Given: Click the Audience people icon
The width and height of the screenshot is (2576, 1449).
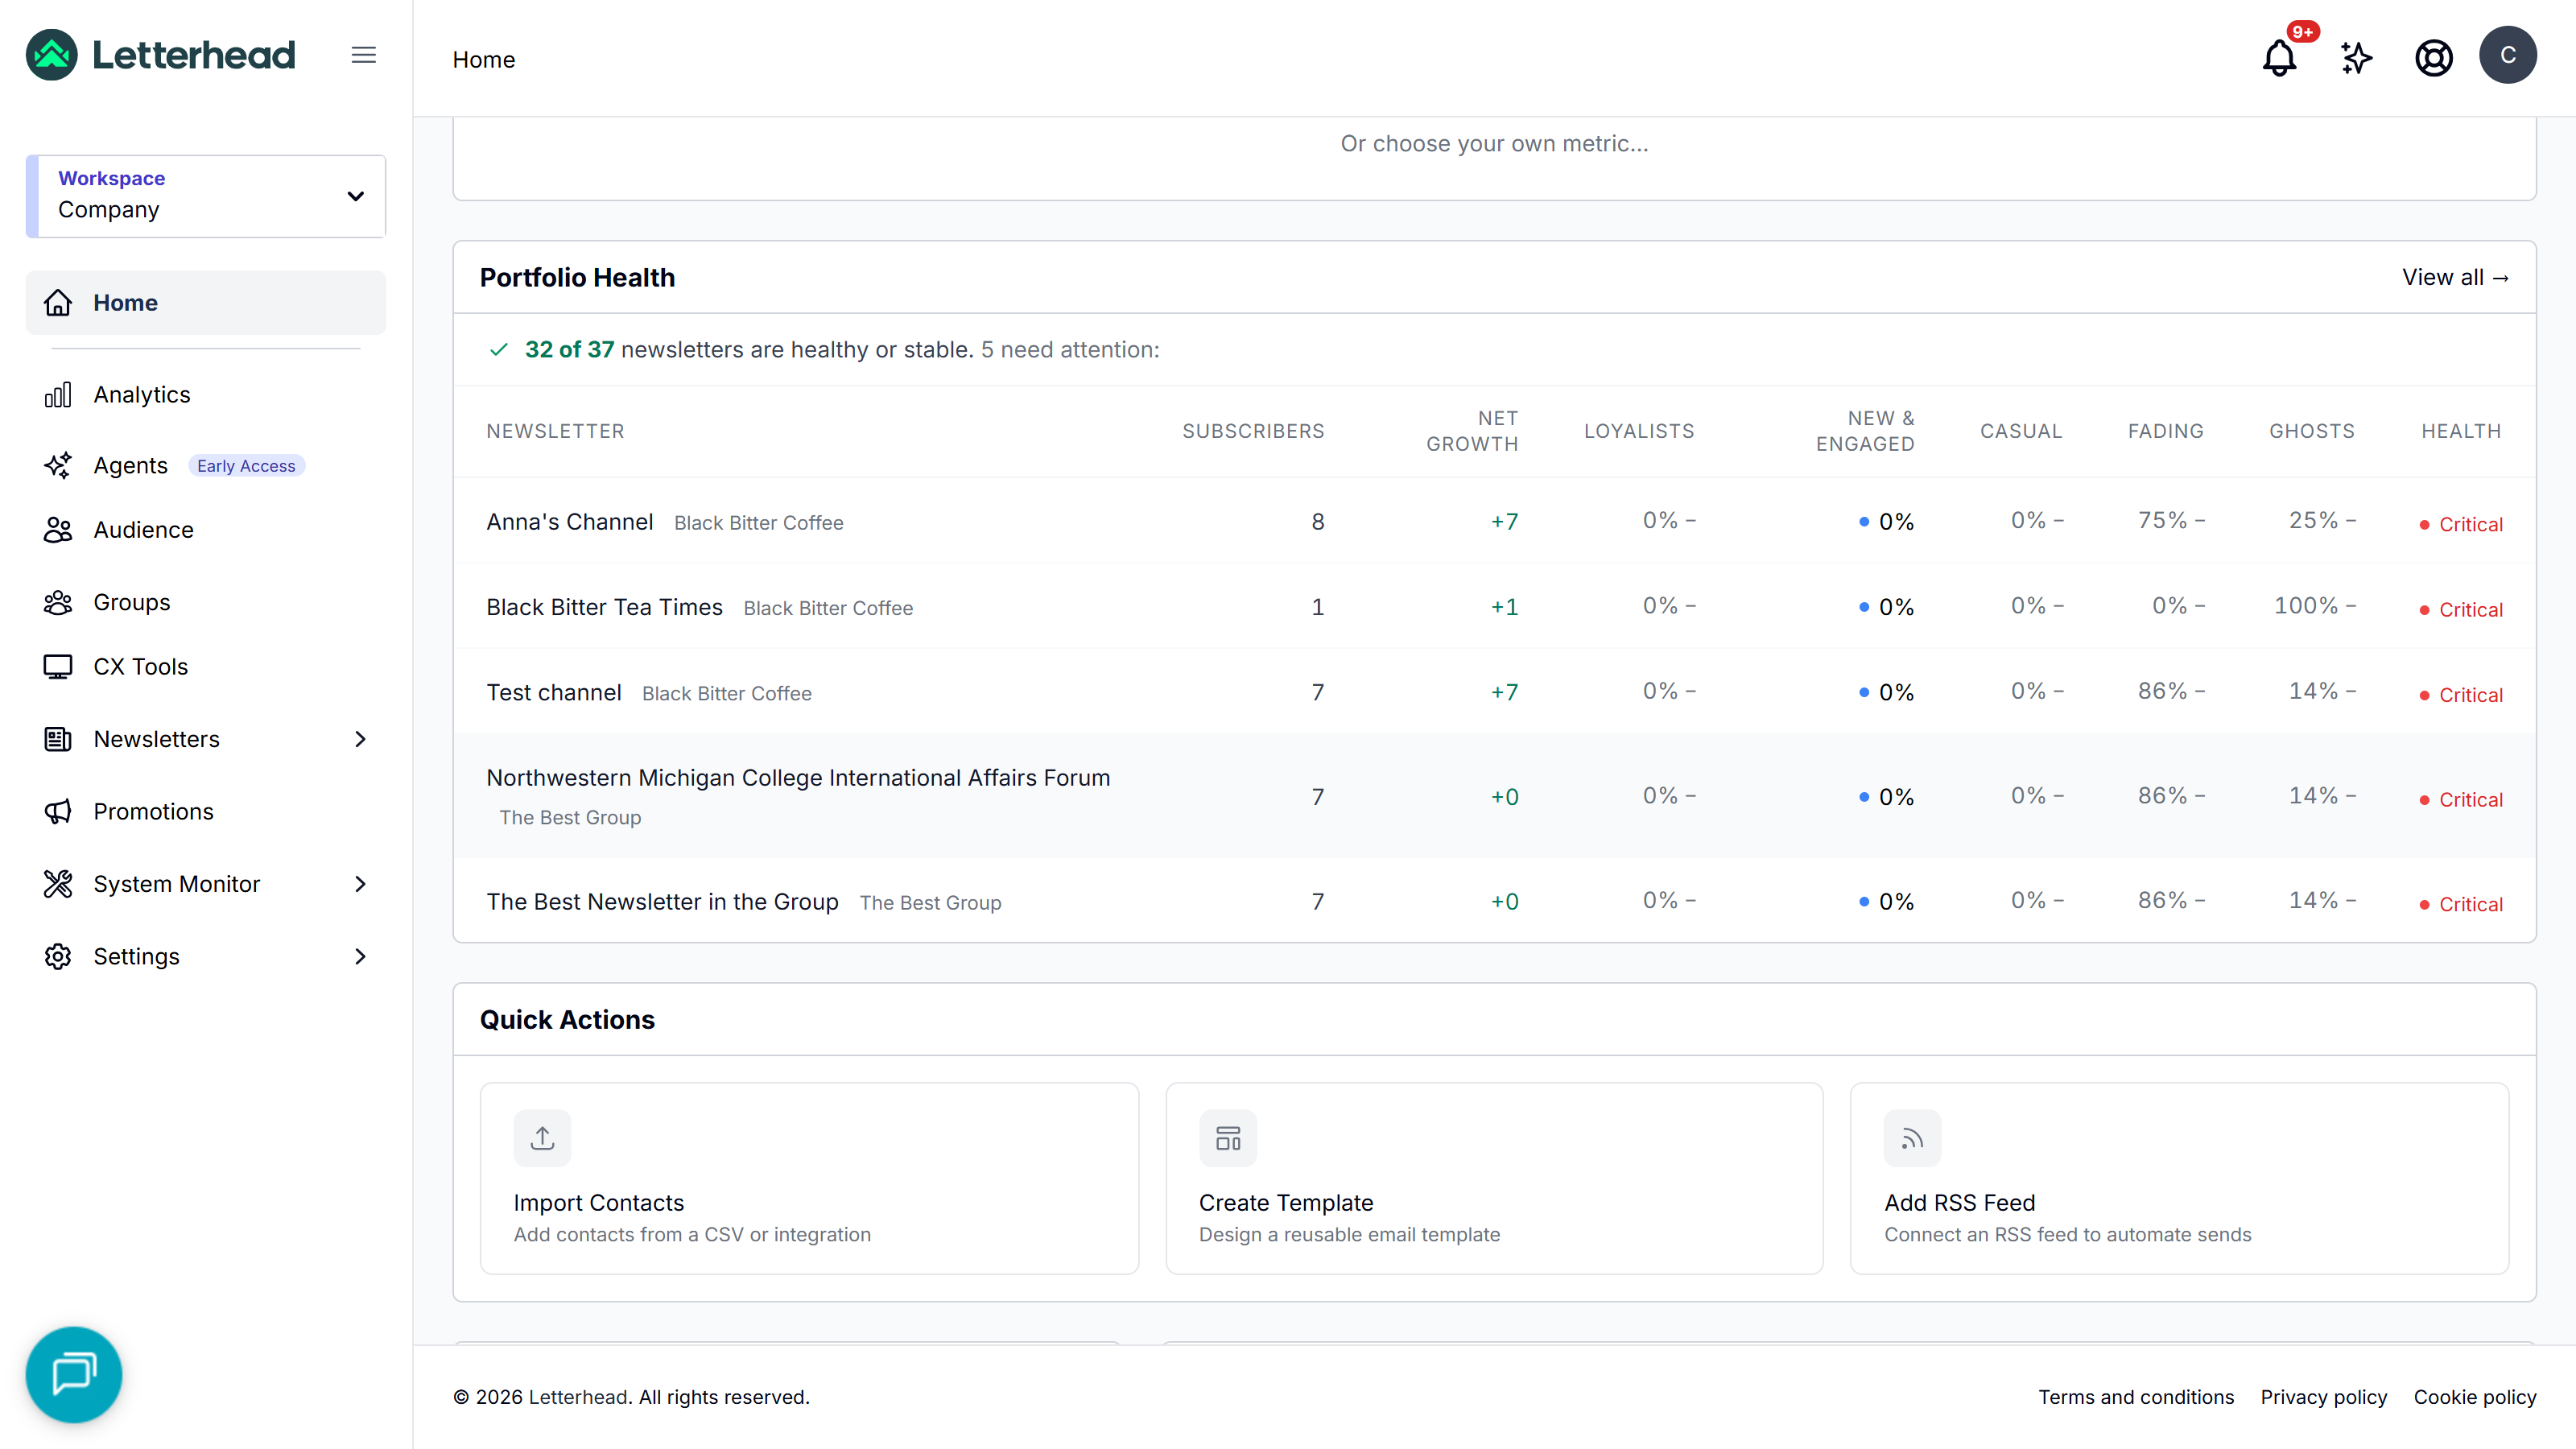Looking at the screenshot, I should pos(58,530).
